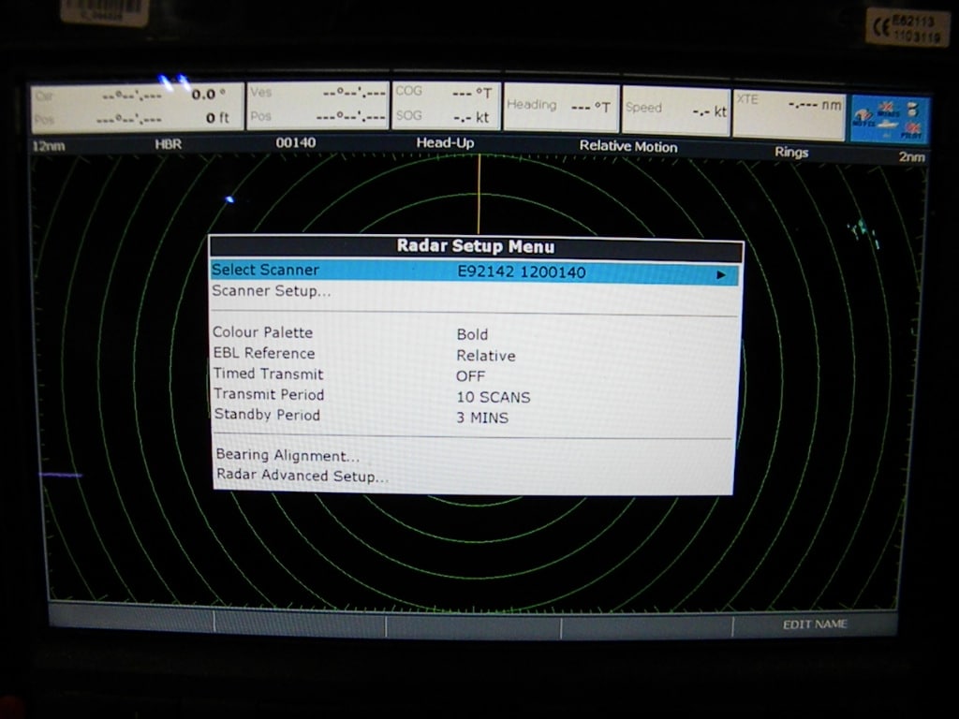Click the vessel ship icon
The image size is (959, 719).
pyautogui.click(x=886, y=125)
